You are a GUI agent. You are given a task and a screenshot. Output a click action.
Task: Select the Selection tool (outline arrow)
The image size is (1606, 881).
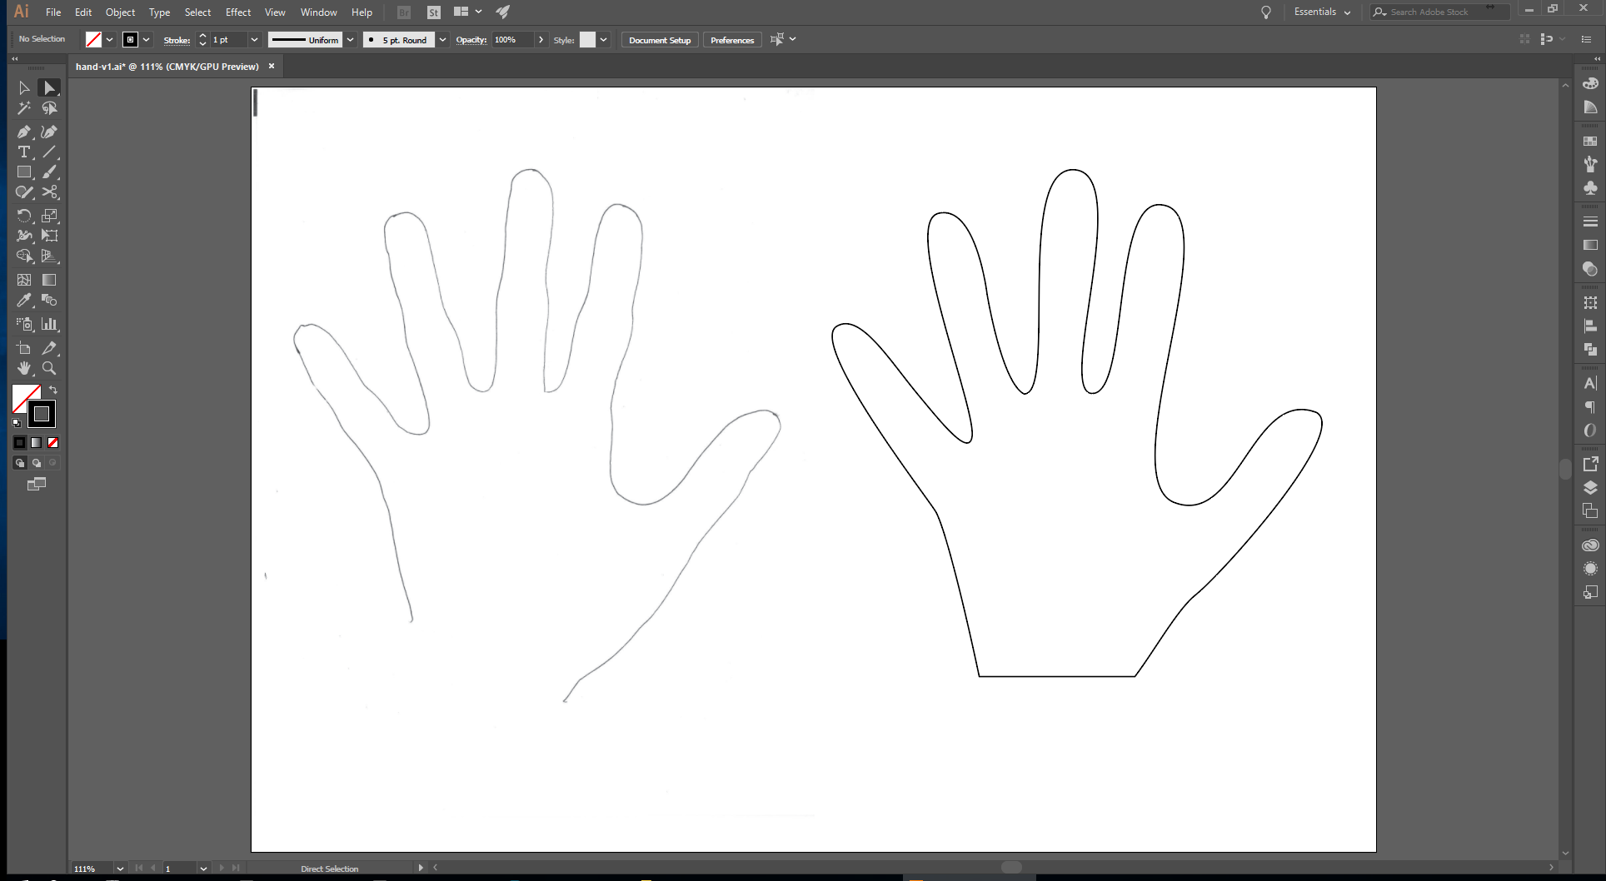pyautogui.click(x=24, y=88)
